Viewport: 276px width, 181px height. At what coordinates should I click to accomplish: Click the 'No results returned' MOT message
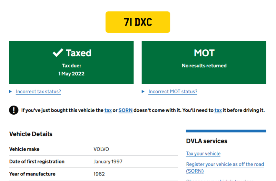204,66
